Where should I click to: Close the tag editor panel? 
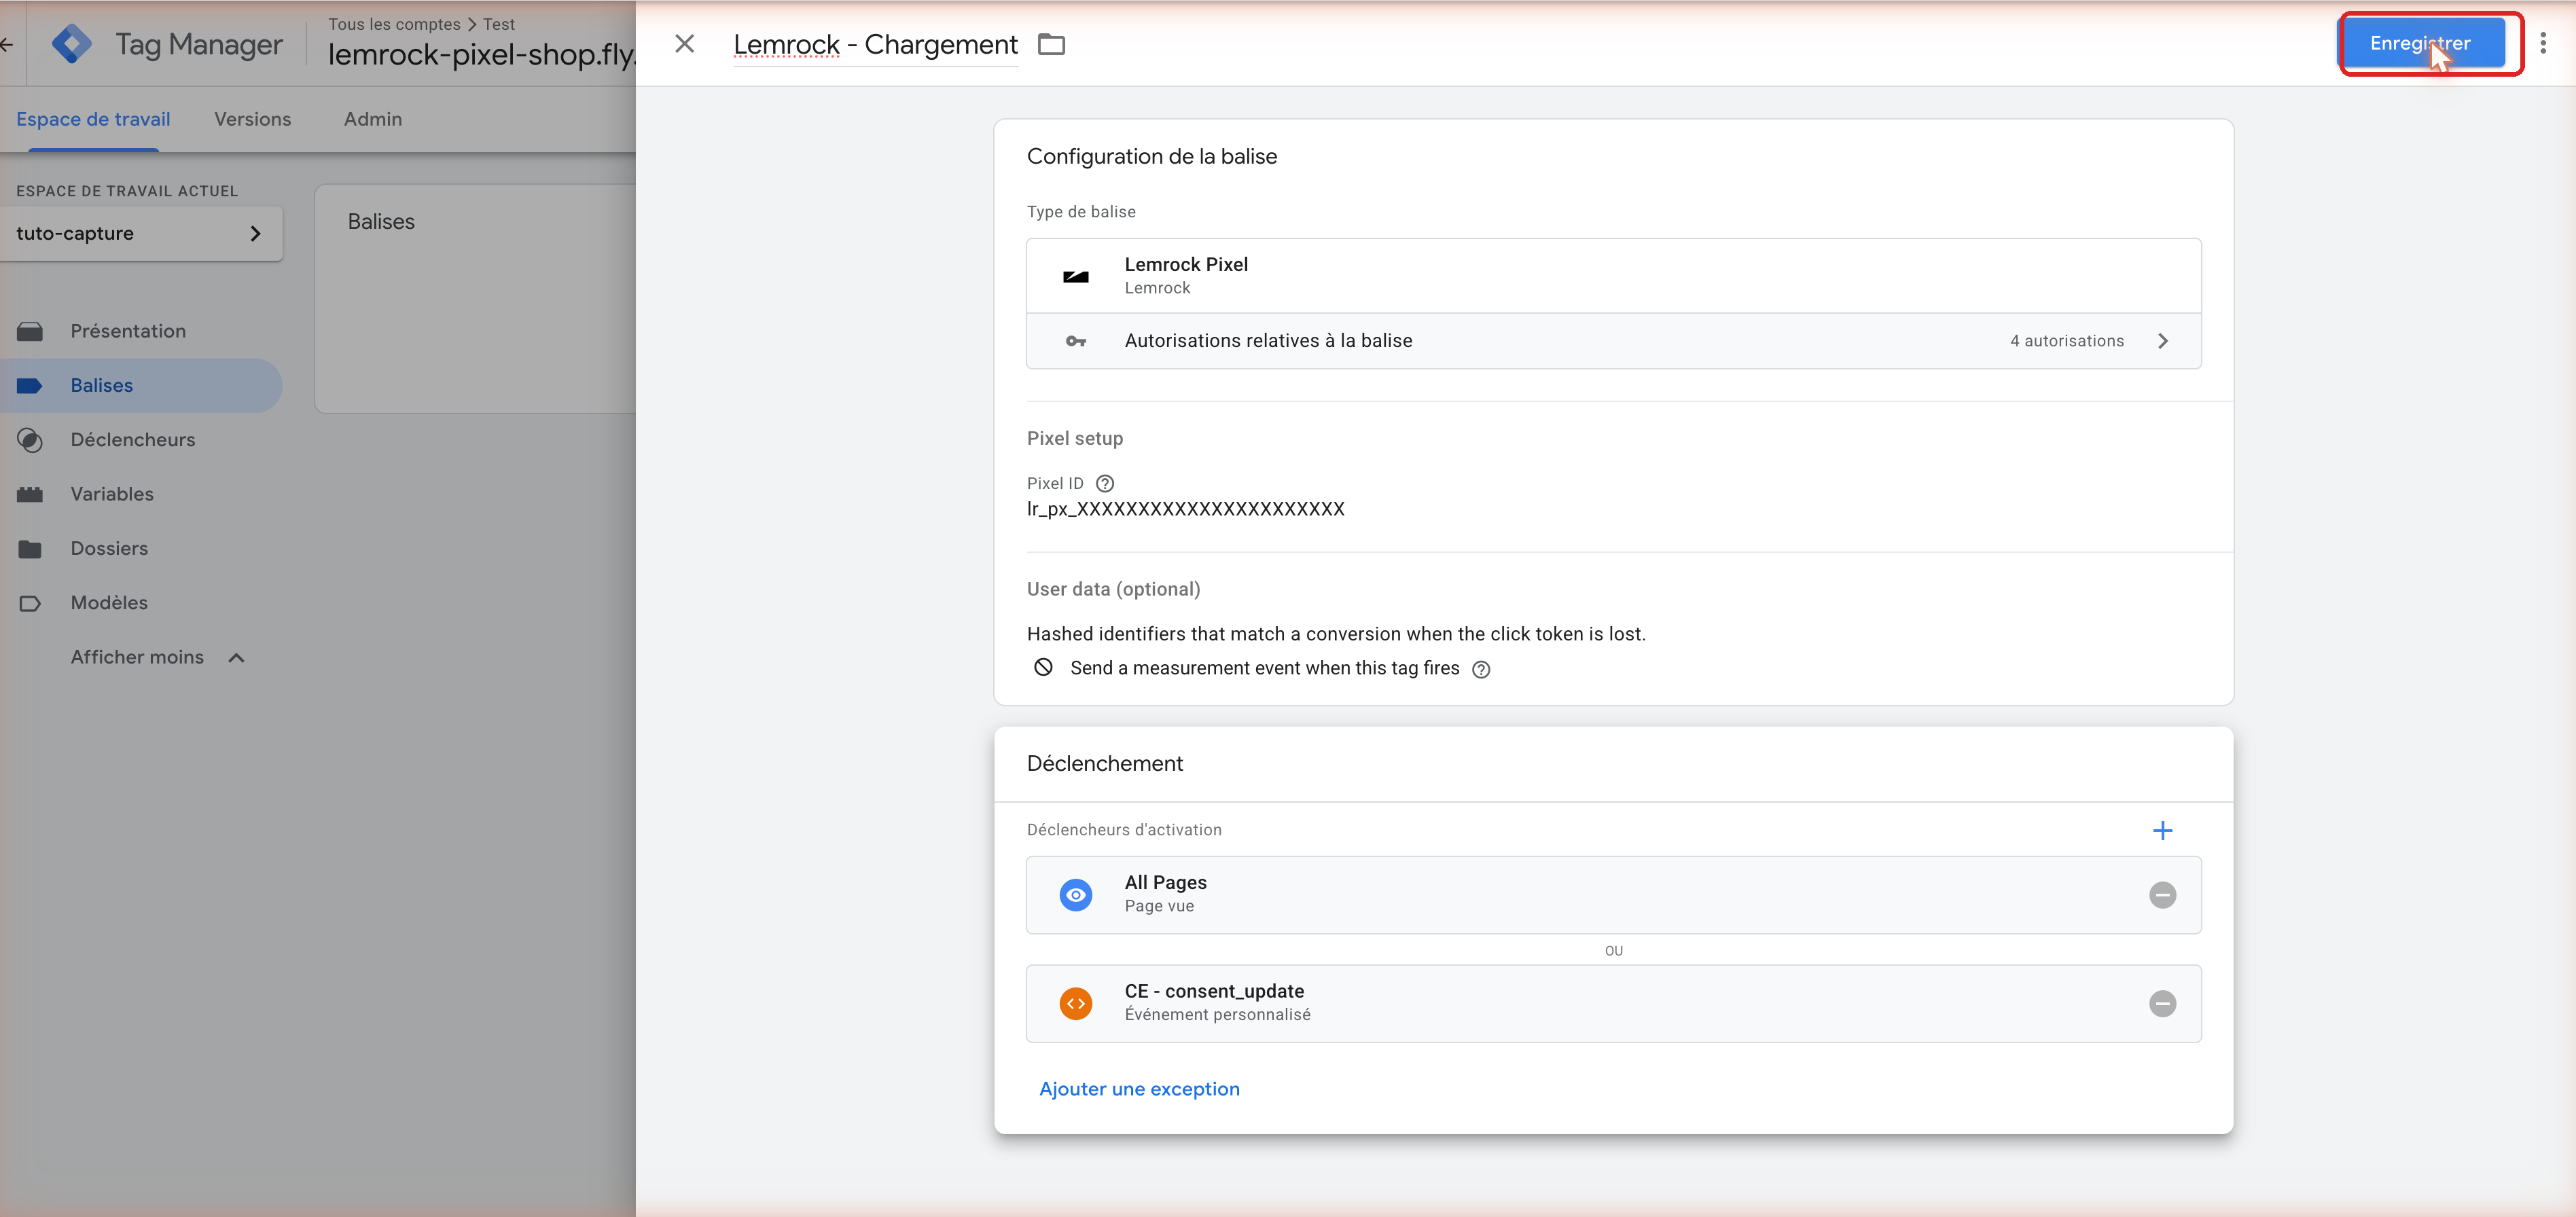[684, 43]
